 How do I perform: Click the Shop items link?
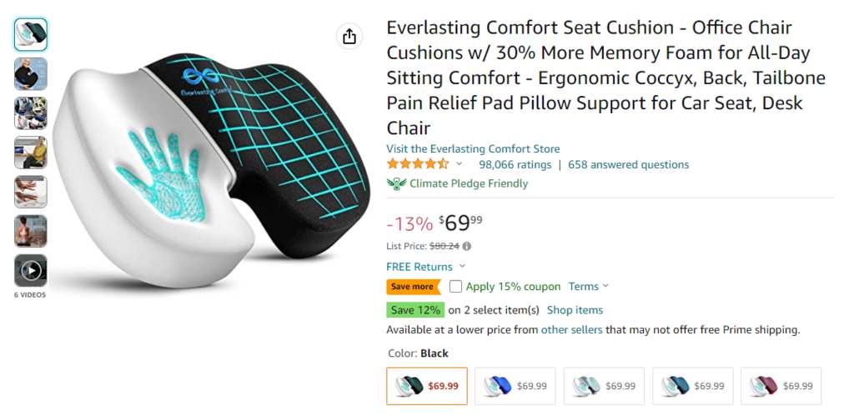[575, 310]
